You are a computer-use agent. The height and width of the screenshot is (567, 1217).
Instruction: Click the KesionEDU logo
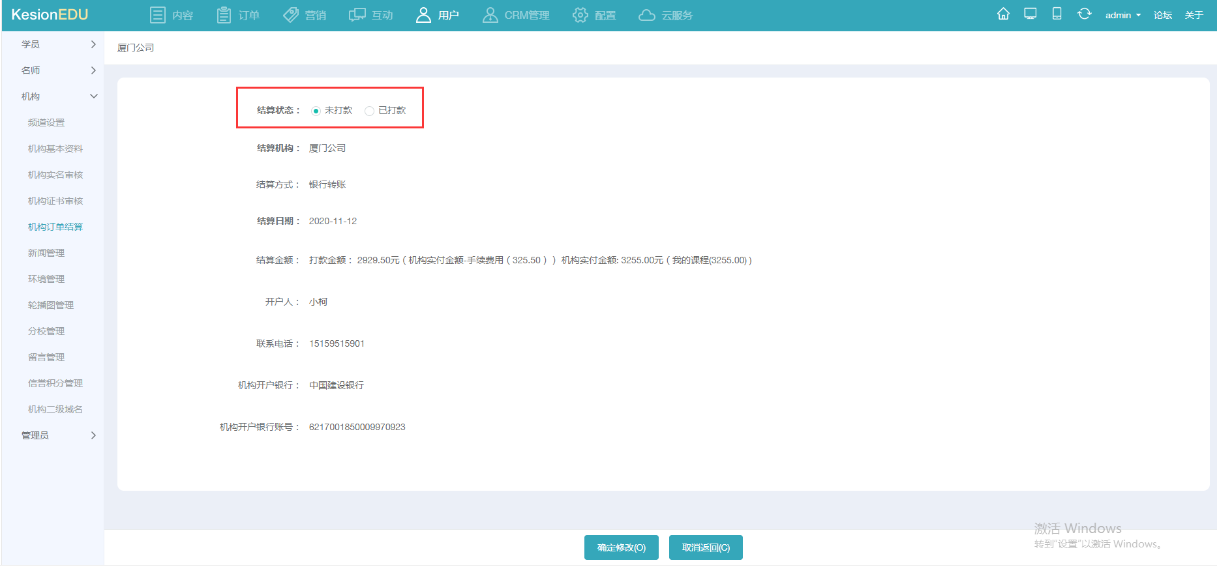tap(50, 15)
